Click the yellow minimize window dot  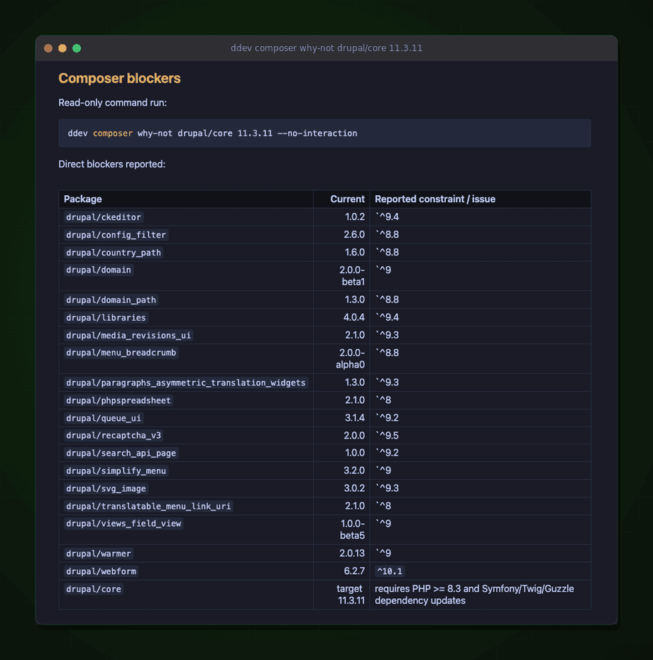click(62, 48)
